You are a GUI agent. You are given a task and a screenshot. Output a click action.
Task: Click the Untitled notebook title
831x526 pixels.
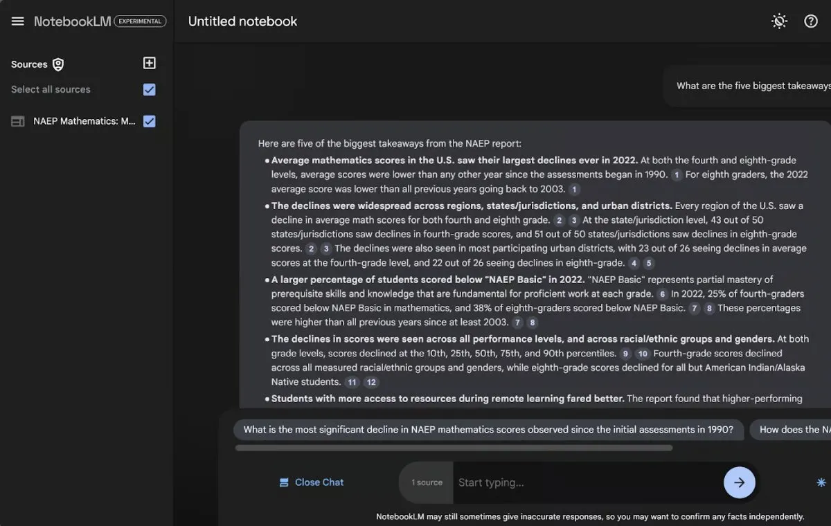[242, 21]
